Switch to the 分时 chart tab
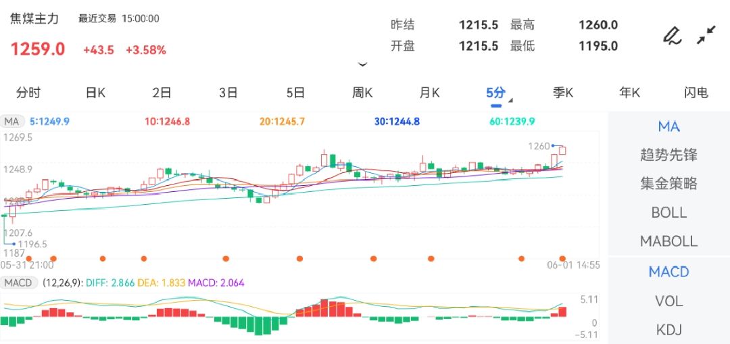Image resolution: width=730 pixels, height=344 pixels. coord(28,93)
